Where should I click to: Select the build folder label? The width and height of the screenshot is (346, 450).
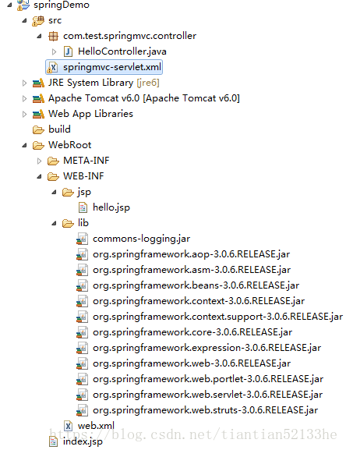point(59,129)
